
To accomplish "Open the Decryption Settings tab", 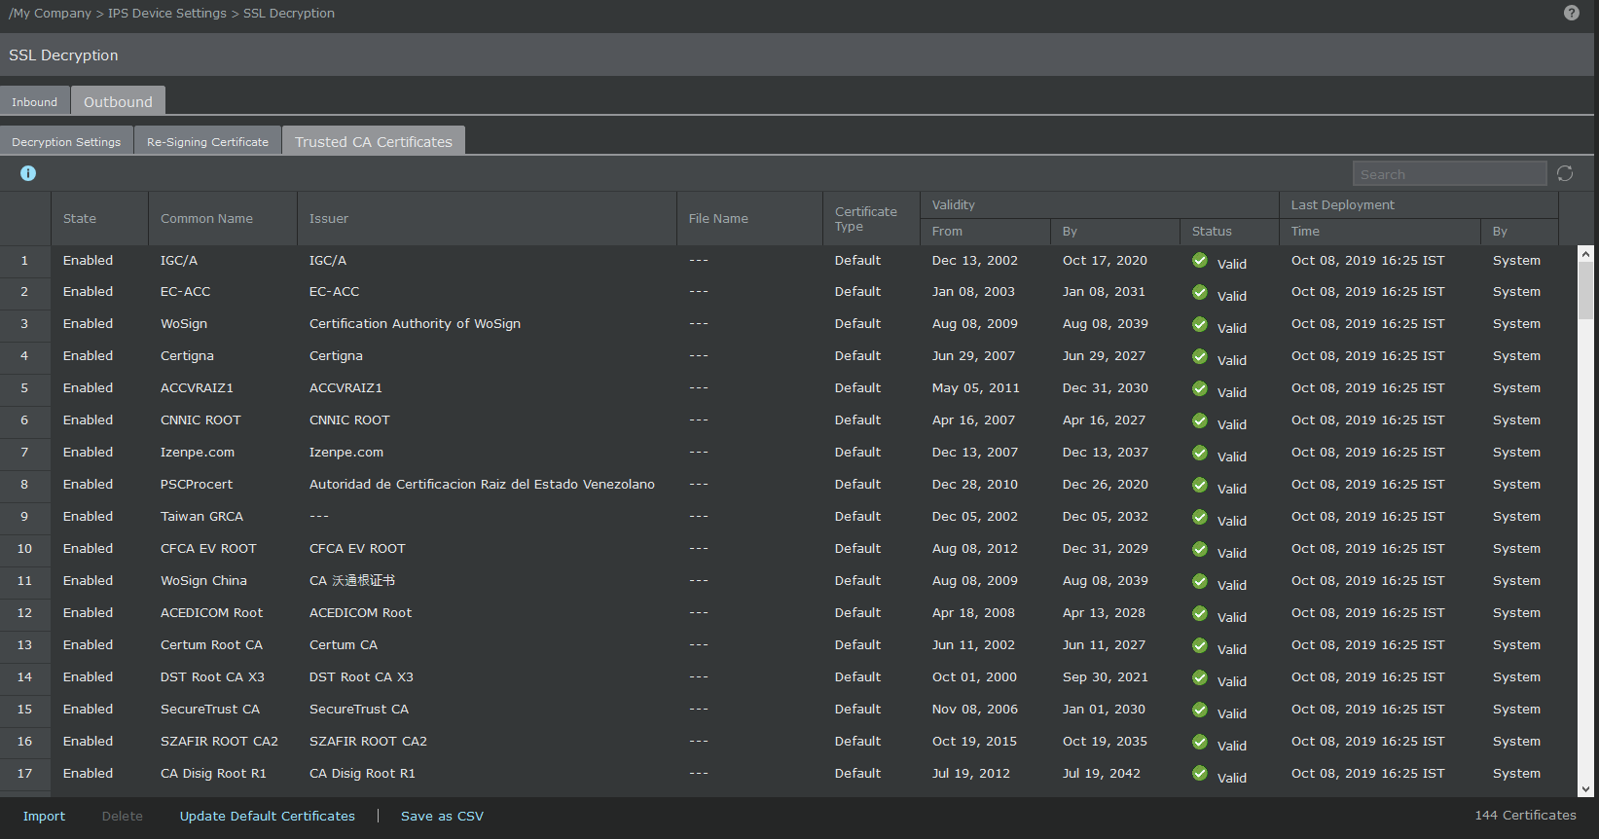I will pos(66,141).
